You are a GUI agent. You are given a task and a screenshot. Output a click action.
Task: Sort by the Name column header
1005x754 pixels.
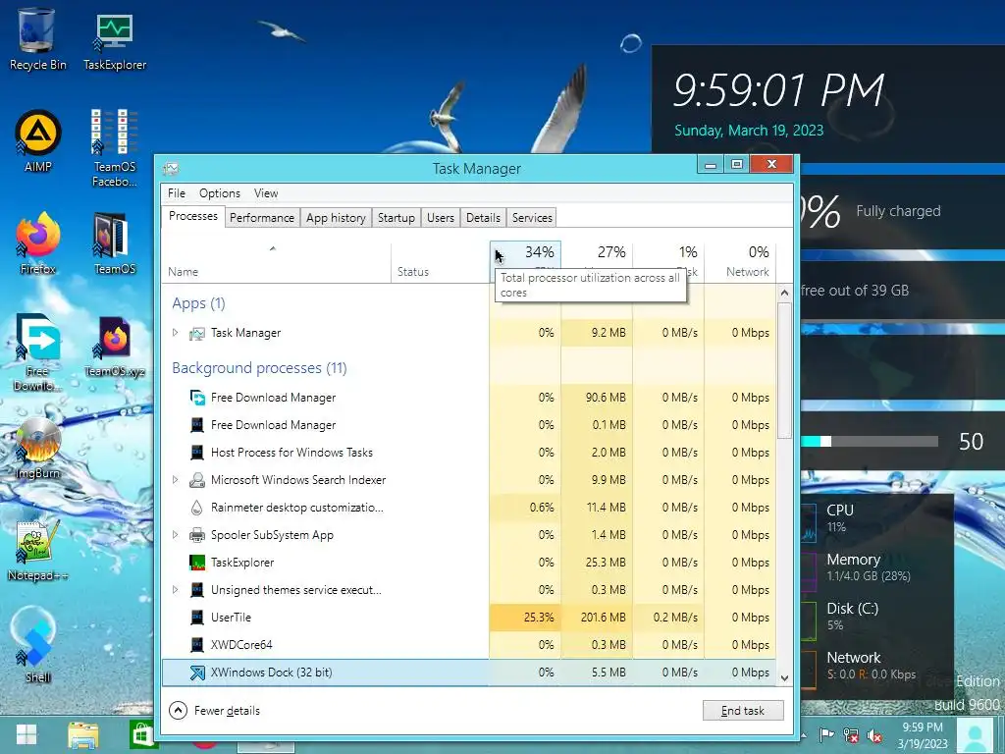pyautogui.click(x=276, y=262)
